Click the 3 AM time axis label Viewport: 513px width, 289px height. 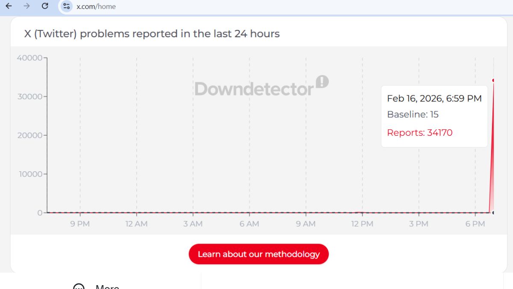click(193, 224)
